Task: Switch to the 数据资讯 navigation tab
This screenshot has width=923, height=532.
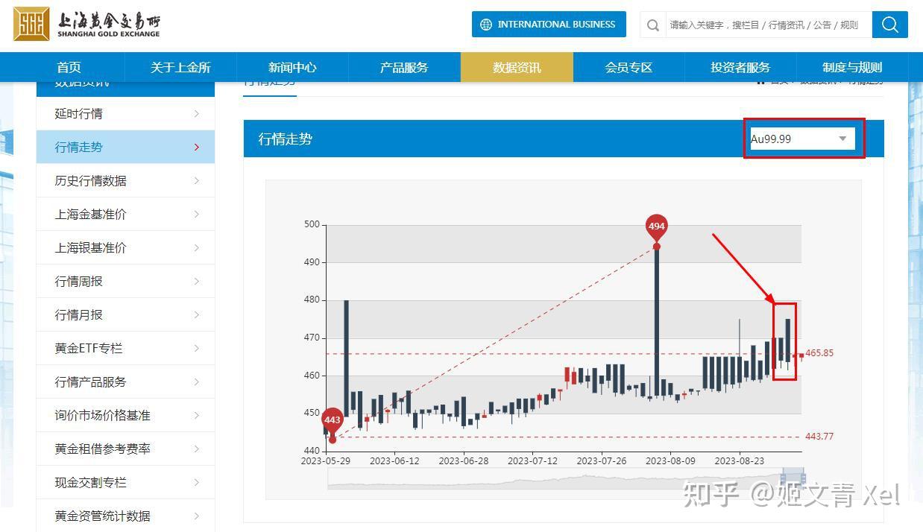Action: tap(516, 66)
